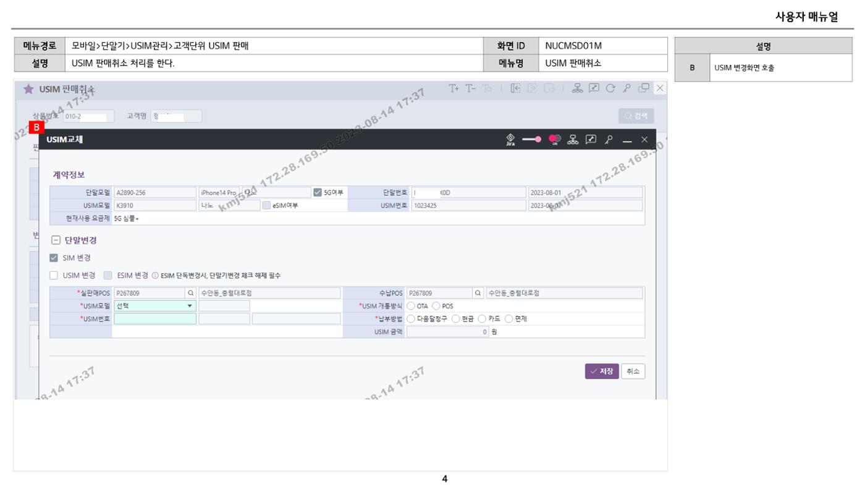
Task: Increase font size with T+ icon
Action: click(454, 88)
